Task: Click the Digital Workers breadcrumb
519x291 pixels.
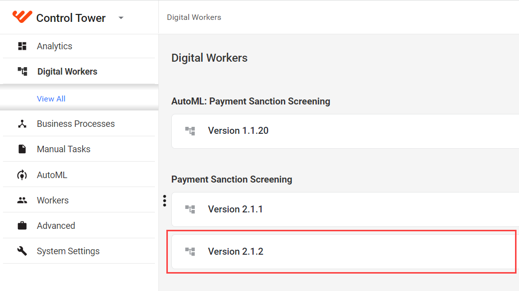Action: (x=194, y=17)
